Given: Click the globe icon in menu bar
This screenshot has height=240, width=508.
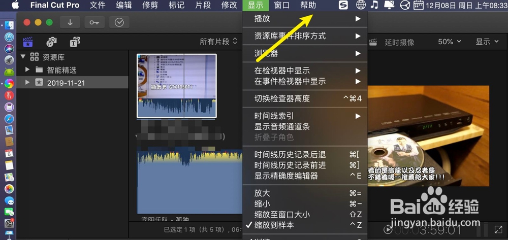Looking at the screenshot, I should pos(361,5).
